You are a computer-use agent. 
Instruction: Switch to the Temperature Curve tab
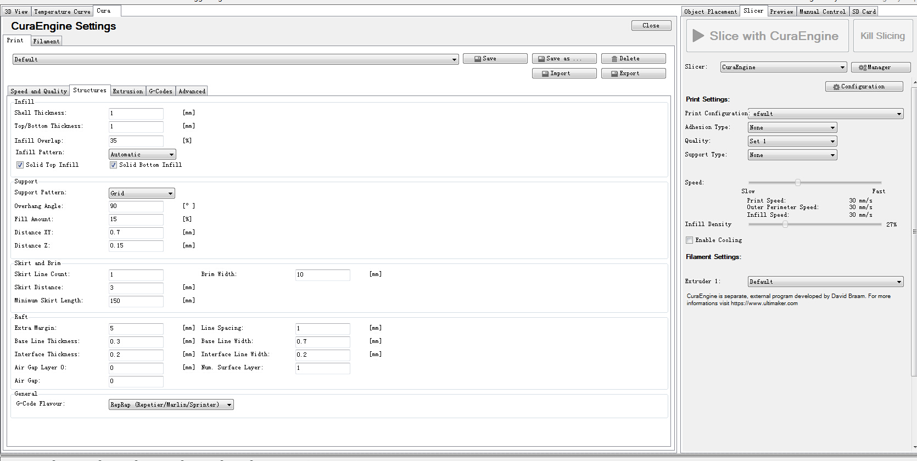tap(62, 12)
